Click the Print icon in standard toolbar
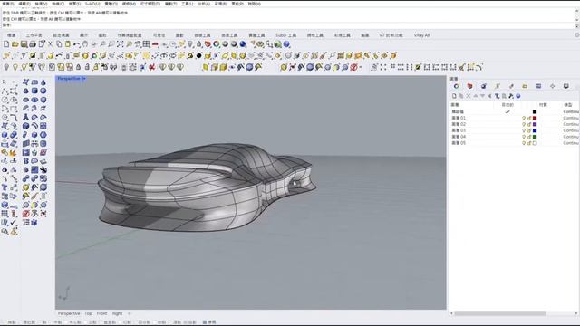This screenshot has height=326, width=580. click(33, 44)
